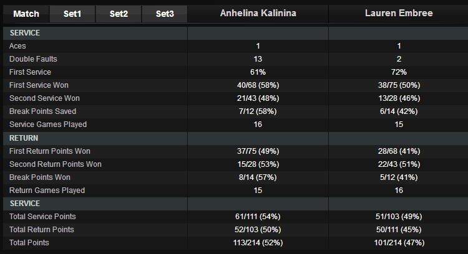Click the RETURN section header

click(x=24, y=138)
